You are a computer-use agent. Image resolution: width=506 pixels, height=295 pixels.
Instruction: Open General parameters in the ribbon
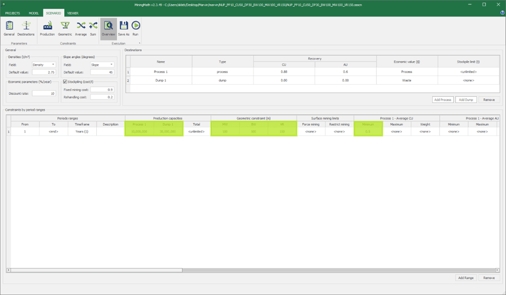click(9, 28)
